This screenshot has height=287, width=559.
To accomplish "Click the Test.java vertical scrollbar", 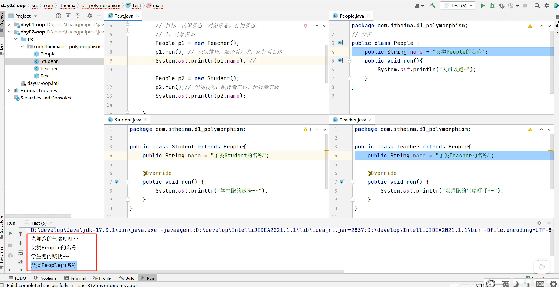I will click(x=327, y=64).
